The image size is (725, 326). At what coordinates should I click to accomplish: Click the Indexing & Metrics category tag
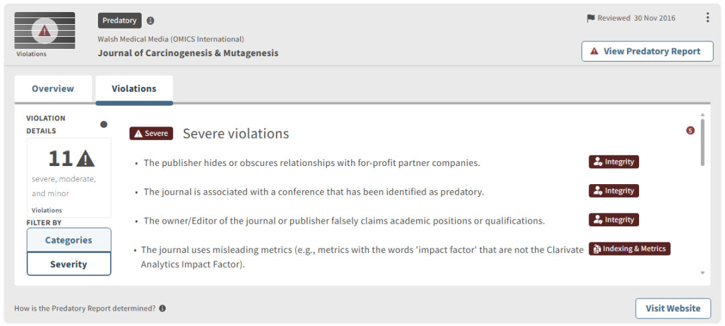pos(630,249)
